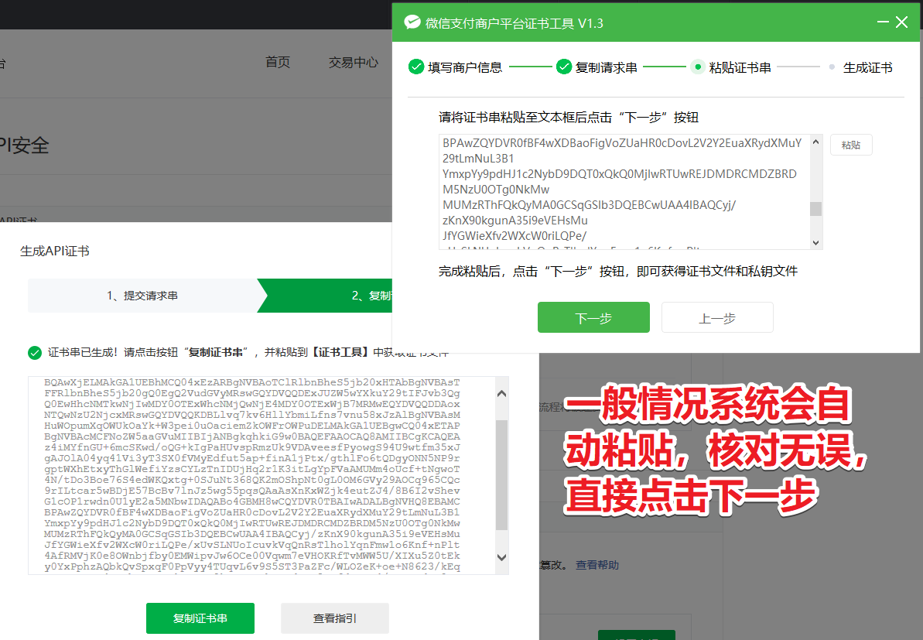Click the current-step dot beside 粘贴证书串
The width and height of the screenshot is (923, 640).
pos(698,67)
